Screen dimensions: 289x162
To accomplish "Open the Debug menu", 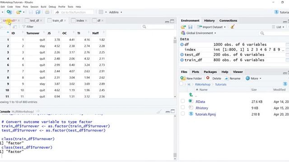I will [52, 7].
